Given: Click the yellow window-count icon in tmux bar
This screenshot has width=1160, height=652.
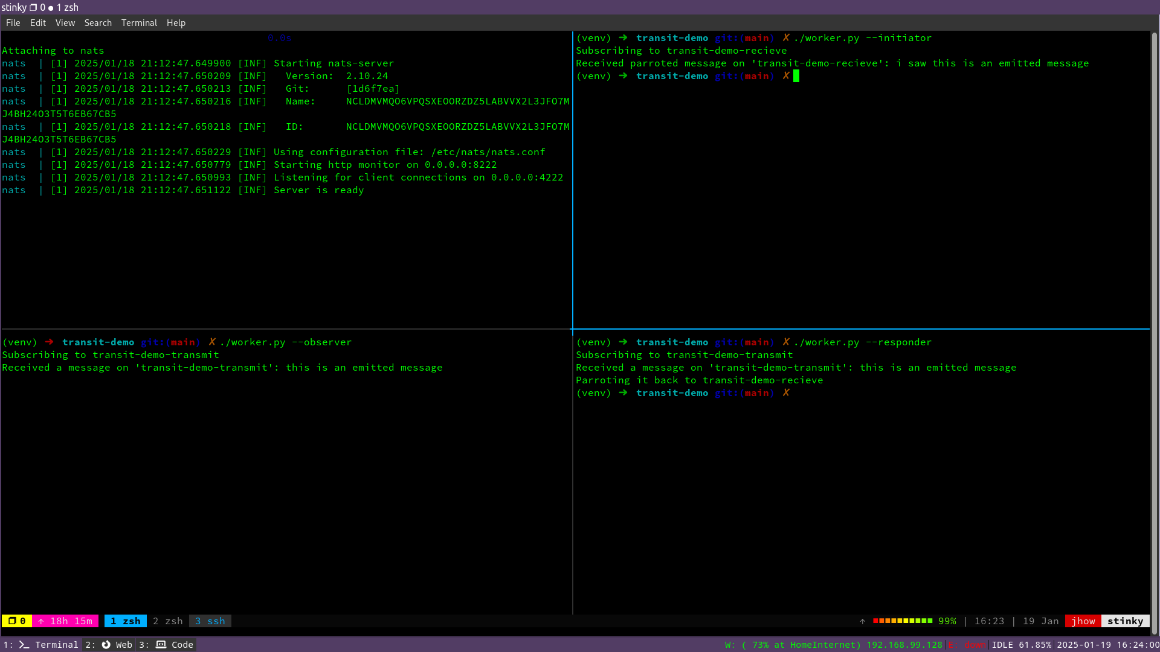Looking at the screenshot, I should click(11, 621).
